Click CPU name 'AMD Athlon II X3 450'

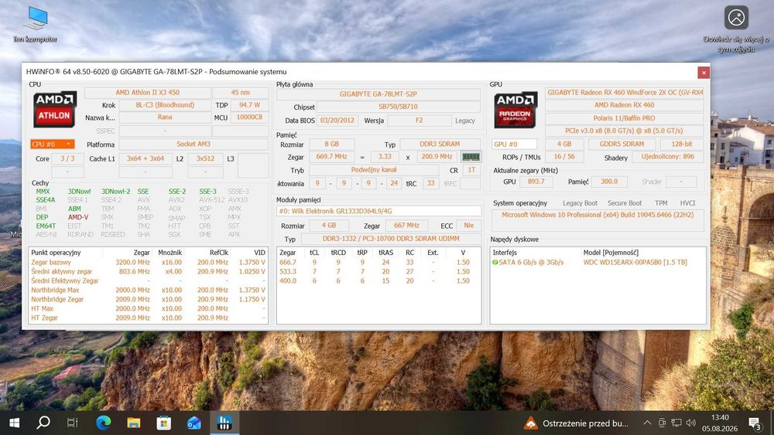click(x=147, y=92)
